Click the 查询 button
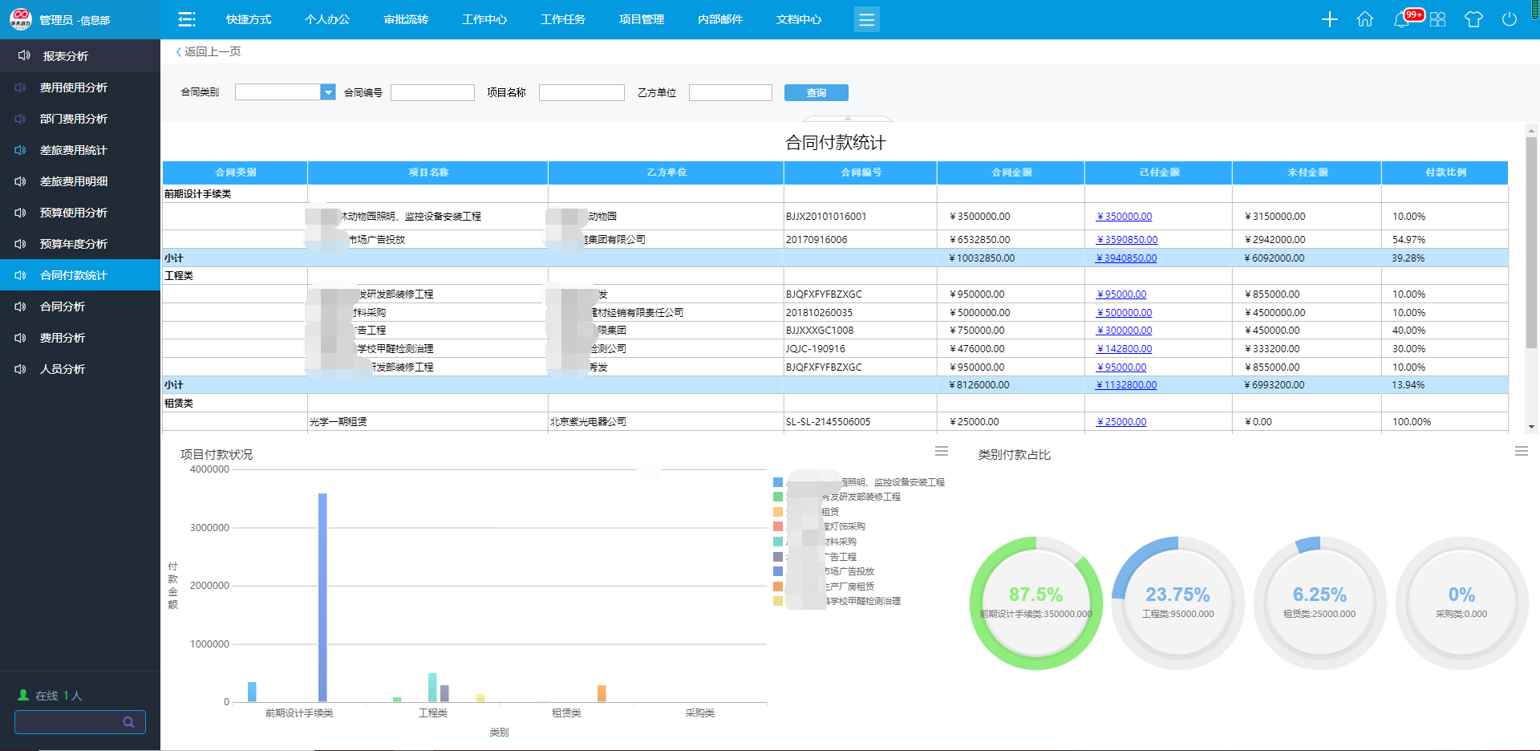1540x751 pixels. pos(816,93)
